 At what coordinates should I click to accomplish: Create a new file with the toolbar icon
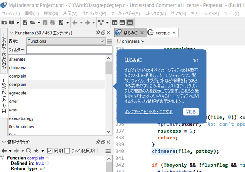25,23
